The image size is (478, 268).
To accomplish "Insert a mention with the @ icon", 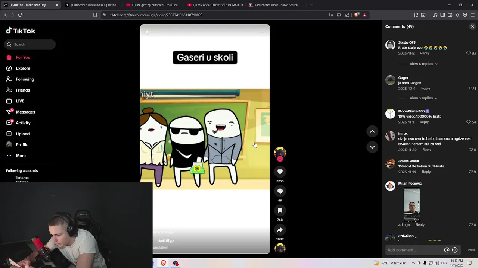I will pos(447,250).
